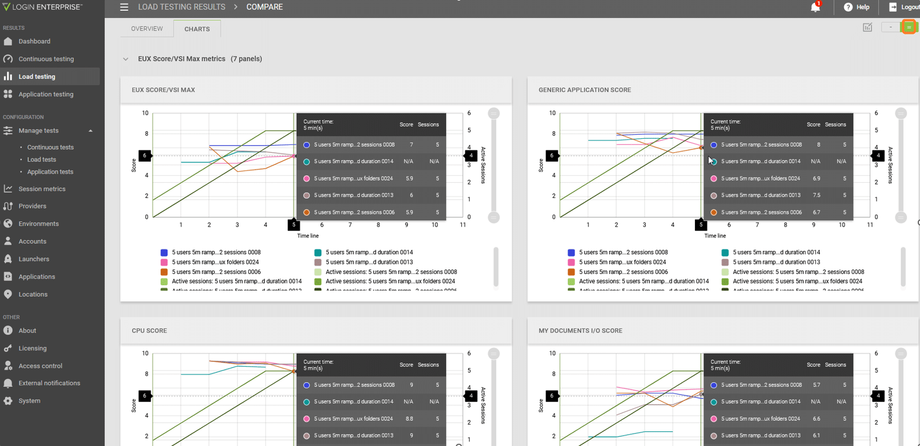Open Providers icon in sidebar
This screenshot has width=920, height=446.
pos(8,206)
